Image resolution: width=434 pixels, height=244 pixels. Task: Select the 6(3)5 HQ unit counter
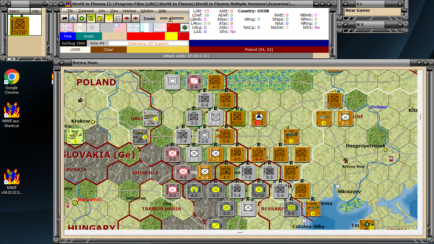click(x=173, y=82)
